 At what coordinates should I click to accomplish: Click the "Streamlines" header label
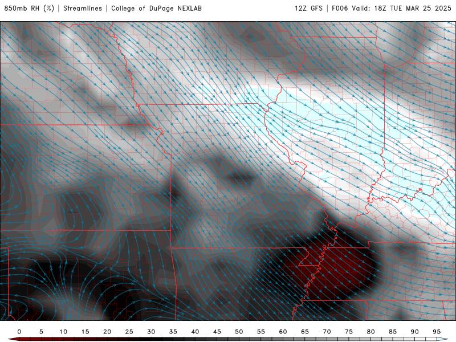83,8
